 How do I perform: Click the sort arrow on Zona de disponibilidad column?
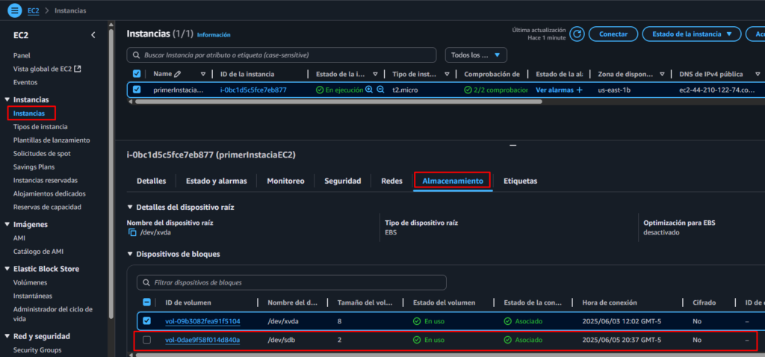click(662, 74)
